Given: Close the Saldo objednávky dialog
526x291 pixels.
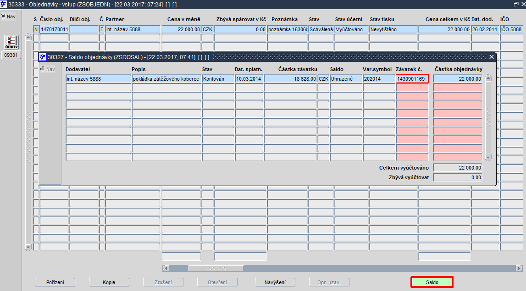Looking at the screenshot, I should pyautogui.click(x=492, y=57).
